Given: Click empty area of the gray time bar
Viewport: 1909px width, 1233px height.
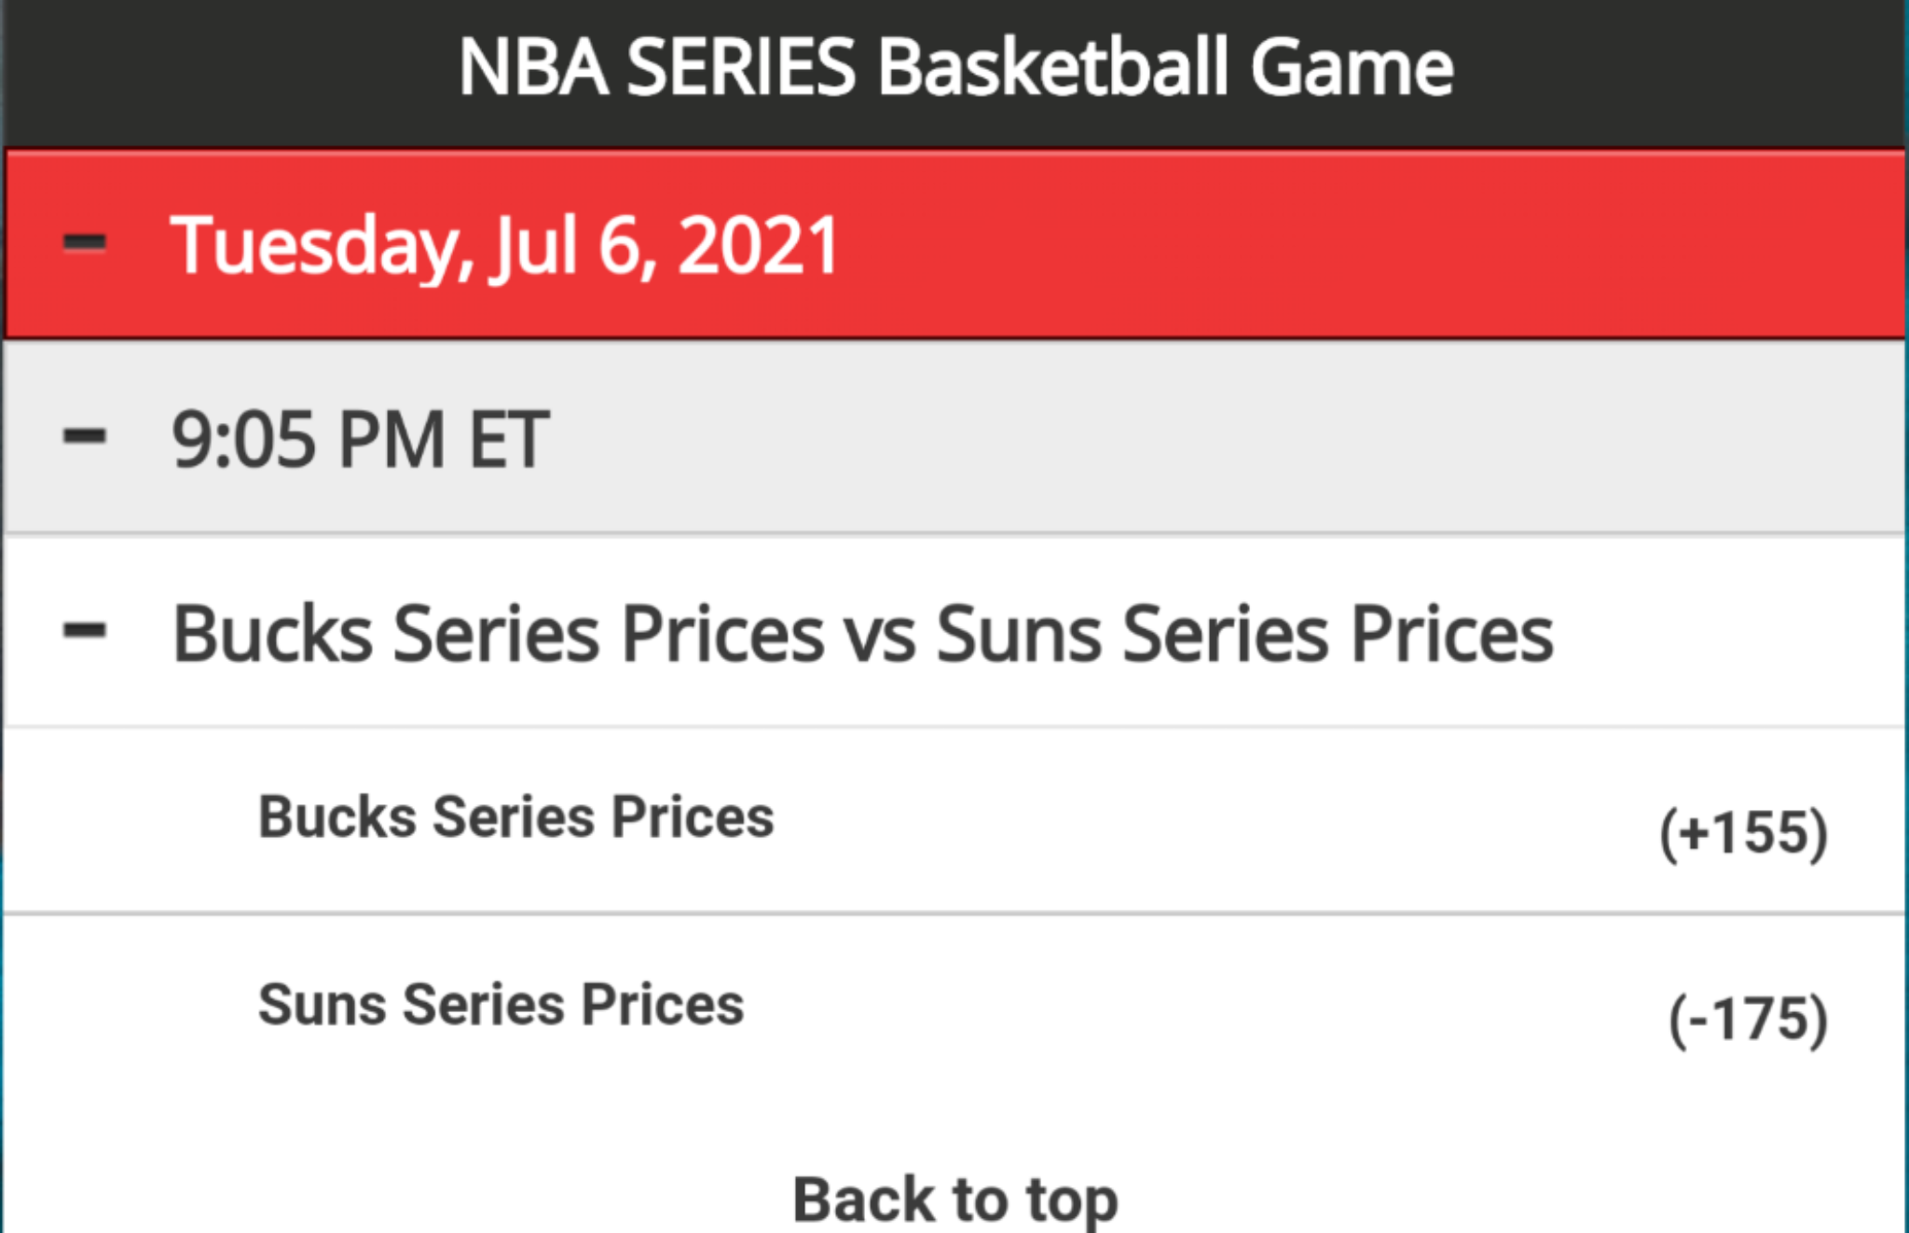Looking at the screenshot, I should pos(1212,438).
